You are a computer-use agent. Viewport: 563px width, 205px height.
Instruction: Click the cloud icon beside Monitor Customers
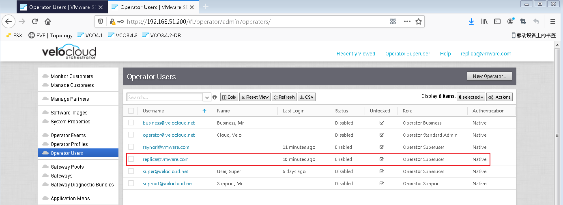coord(45,76)
